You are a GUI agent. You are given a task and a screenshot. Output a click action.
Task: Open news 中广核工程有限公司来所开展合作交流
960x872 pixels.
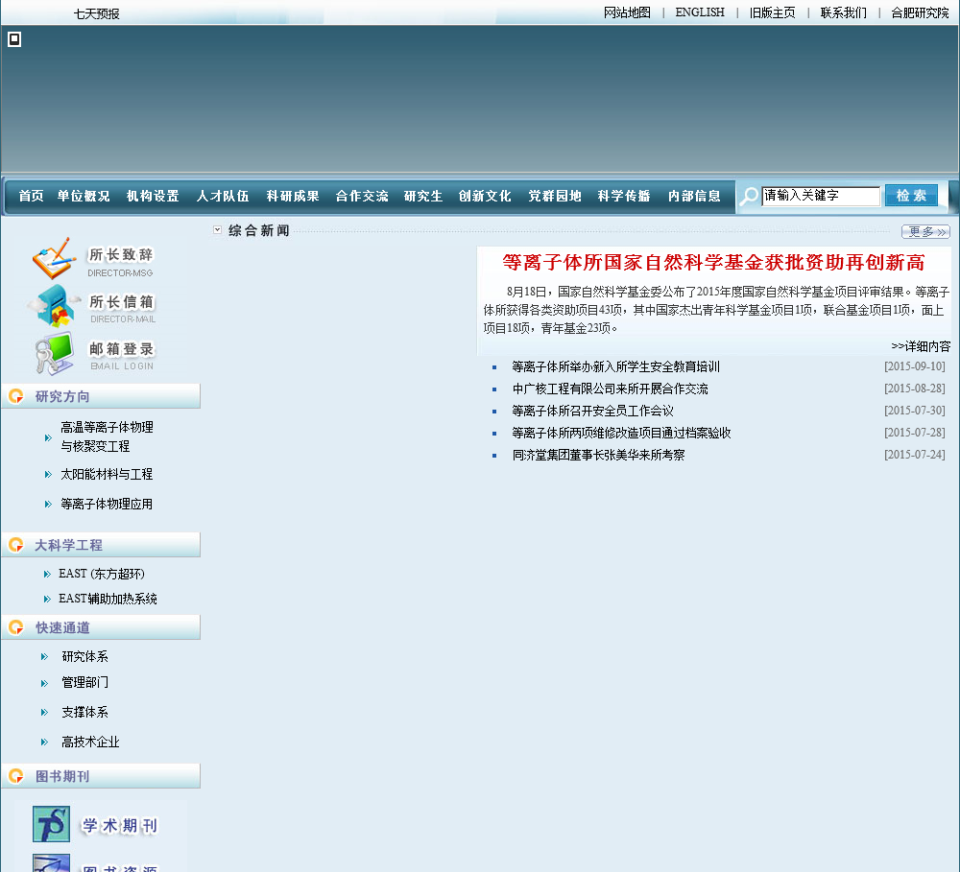[611, 389]
